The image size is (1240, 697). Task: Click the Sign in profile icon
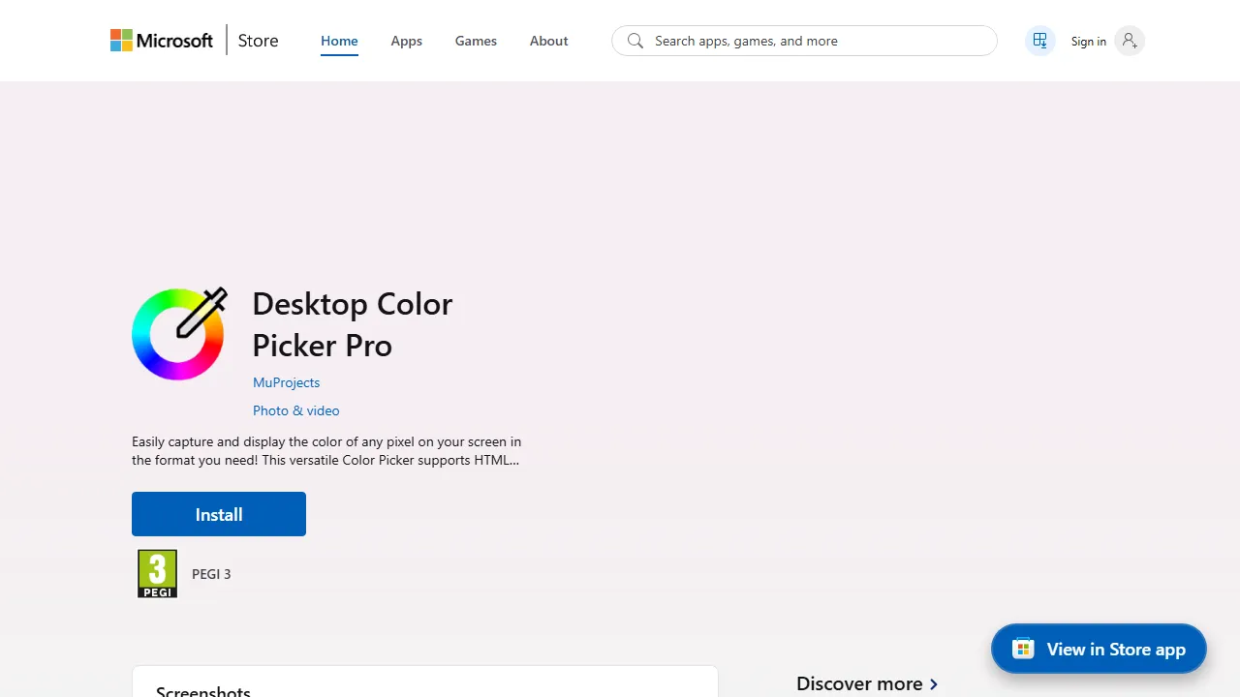click(x=1129, y=41)
